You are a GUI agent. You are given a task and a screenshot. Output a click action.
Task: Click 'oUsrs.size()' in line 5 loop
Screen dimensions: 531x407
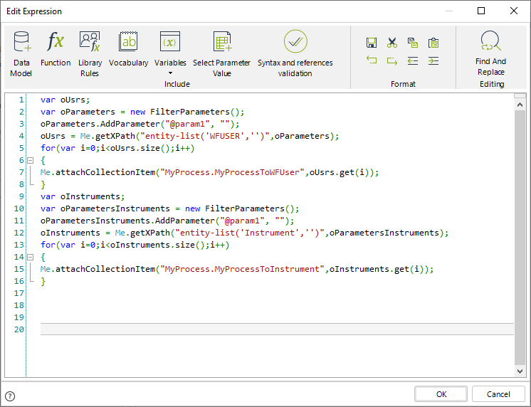140,148
